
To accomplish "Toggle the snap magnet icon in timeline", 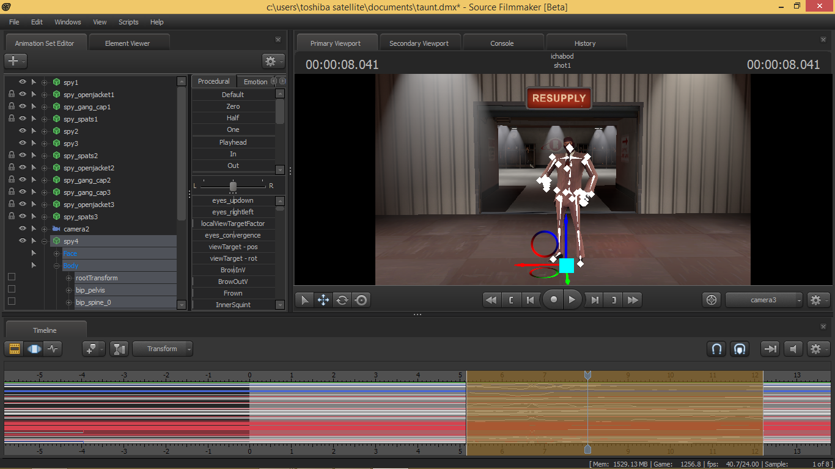I will coord(716,349).
